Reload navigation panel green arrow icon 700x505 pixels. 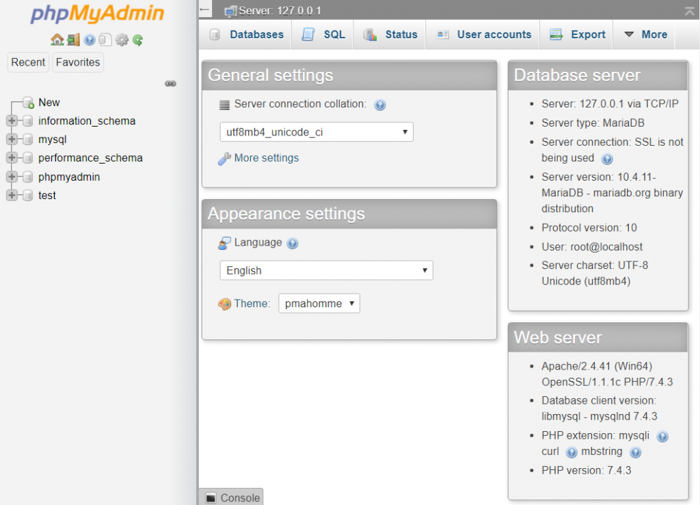(137, 40)
